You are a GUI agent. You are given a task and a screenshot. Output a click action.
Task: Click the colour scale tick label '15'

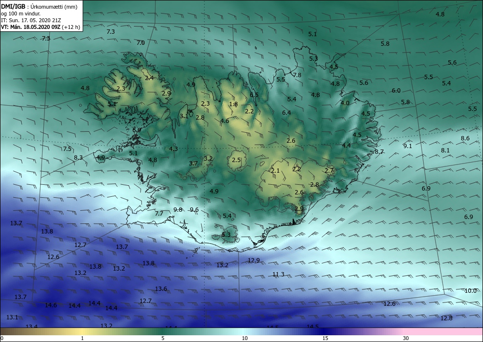pos(325,338)
